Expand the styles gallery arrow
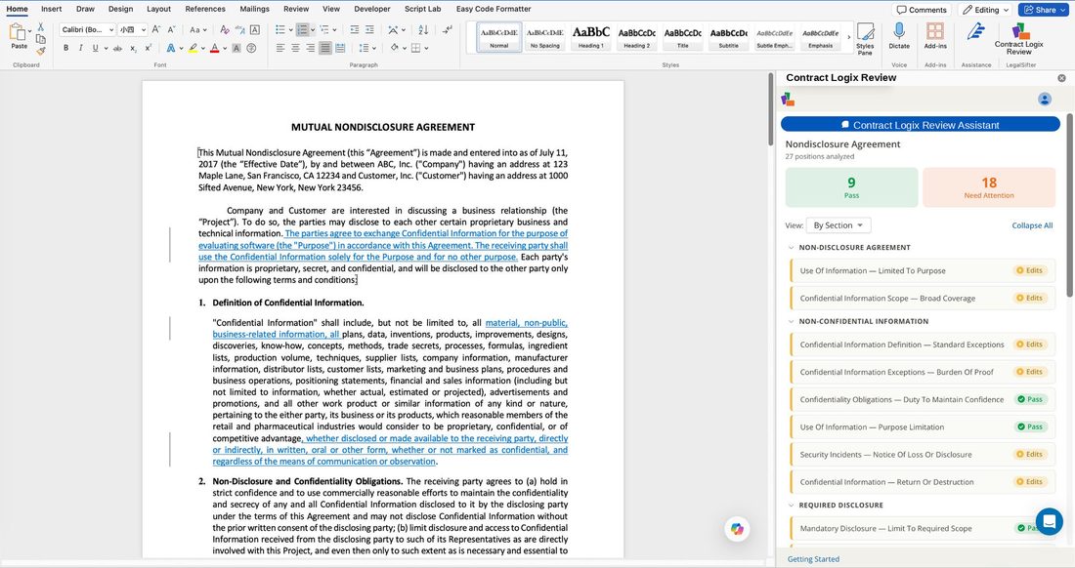Screen dimensions: 1075x568 click(848, 37)
